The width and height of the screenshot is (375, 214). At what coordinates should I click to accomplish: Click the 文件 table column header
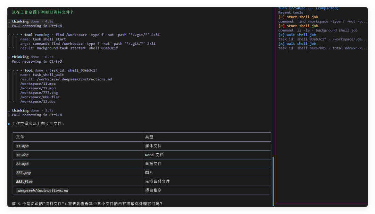(x=77, y=137)
